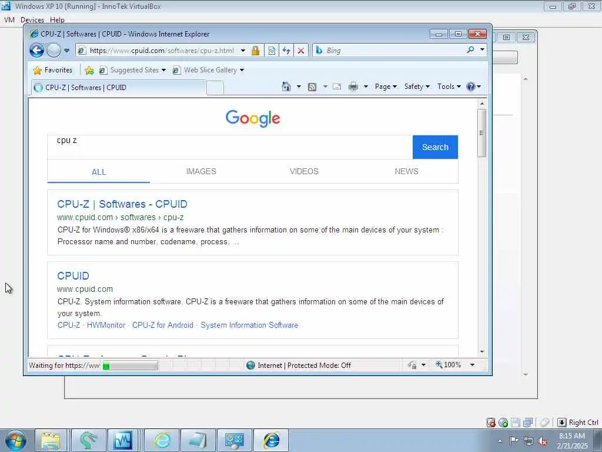
Task: View the security padlock report
Action: [255, 51]
